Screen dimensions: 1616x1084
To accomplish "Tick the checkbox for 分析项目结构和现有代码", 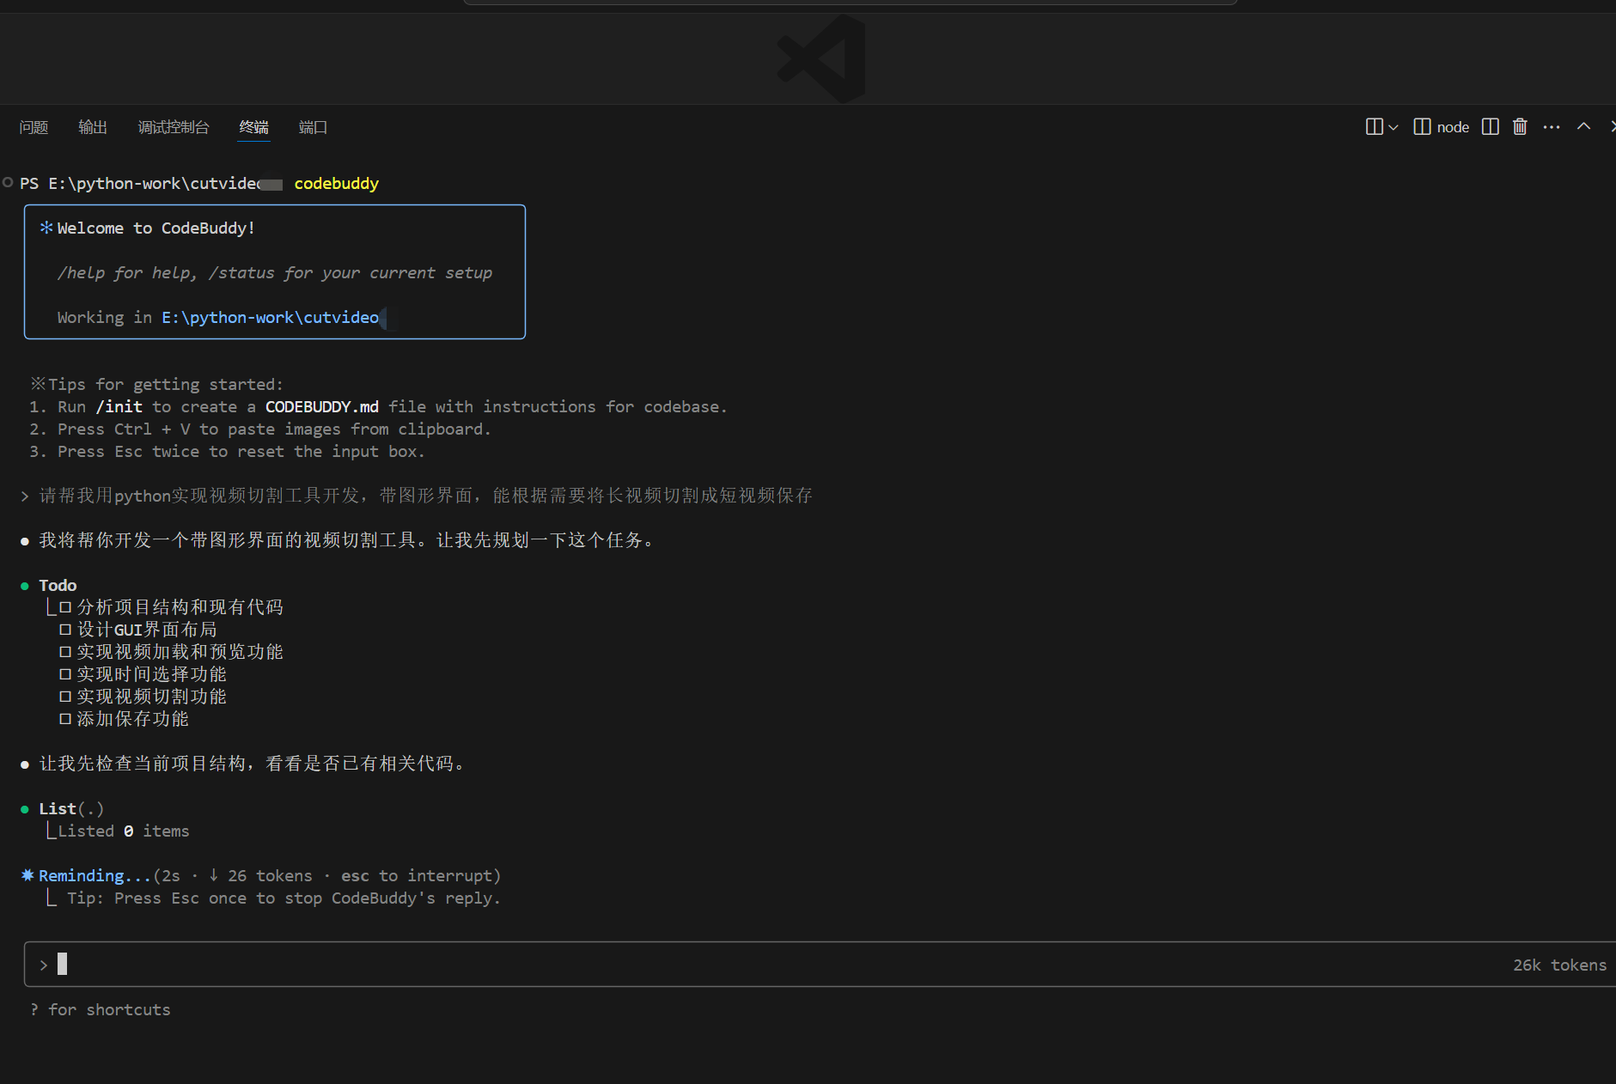I will [x=65, y=607].
